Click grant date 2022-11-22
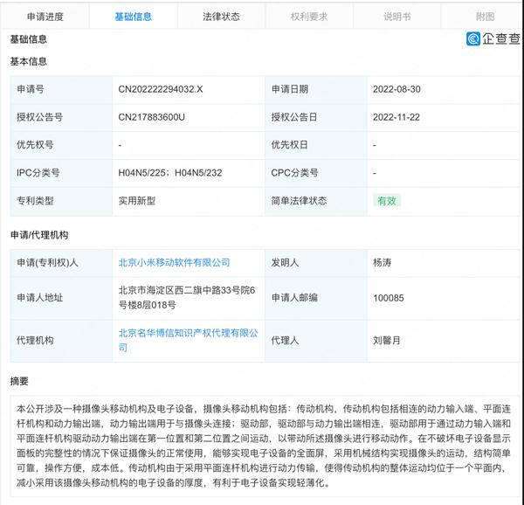Viewport: 524px width, 505px height. pyautogui.click(x=396, y=117)
